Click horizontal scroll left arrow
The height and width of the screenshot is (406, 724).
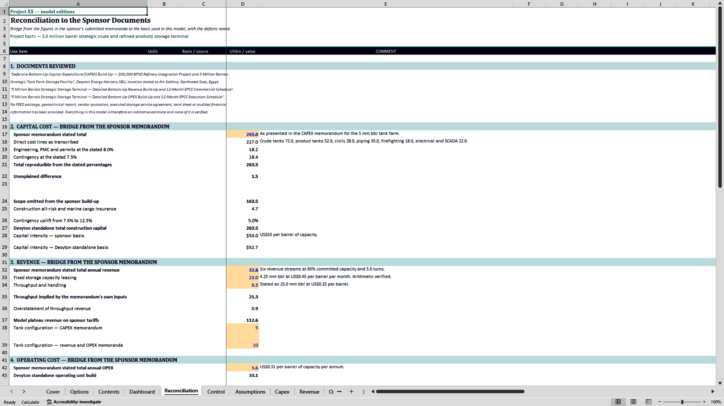pos(373,392)
